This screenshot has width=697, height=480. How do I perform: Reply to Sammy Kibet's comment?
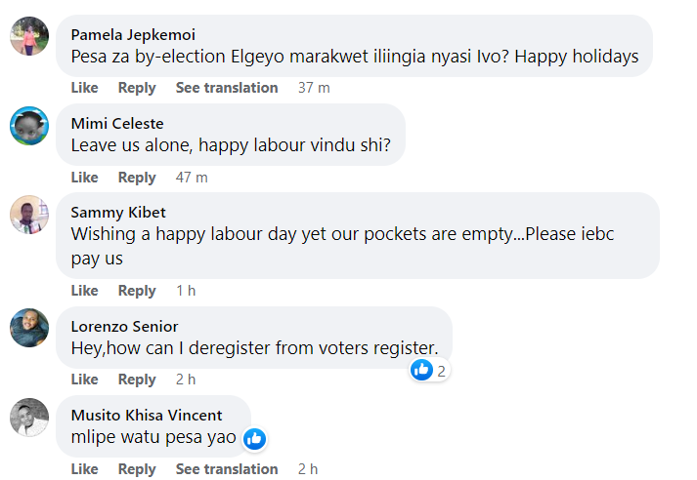[x=137, y=291]
